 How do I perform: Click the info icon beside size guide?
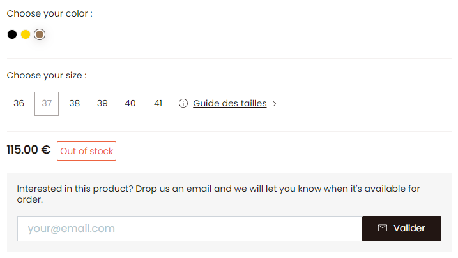183,103
